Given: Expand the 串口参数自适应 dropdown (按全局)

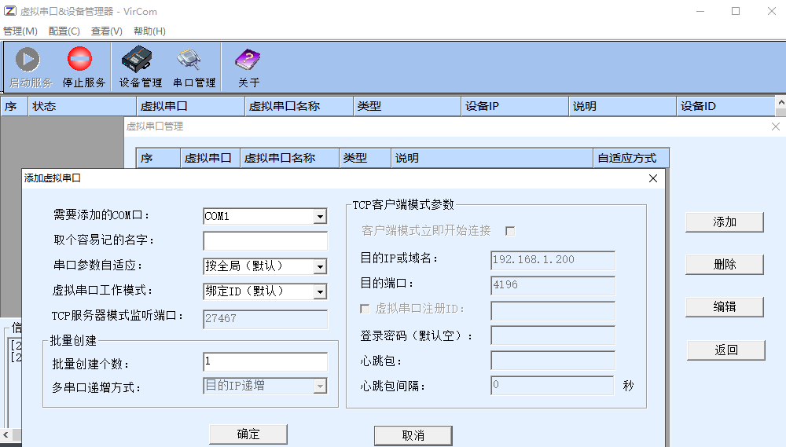Looking at the screenshot, I should pyautogui.click(x=321, y=266).
